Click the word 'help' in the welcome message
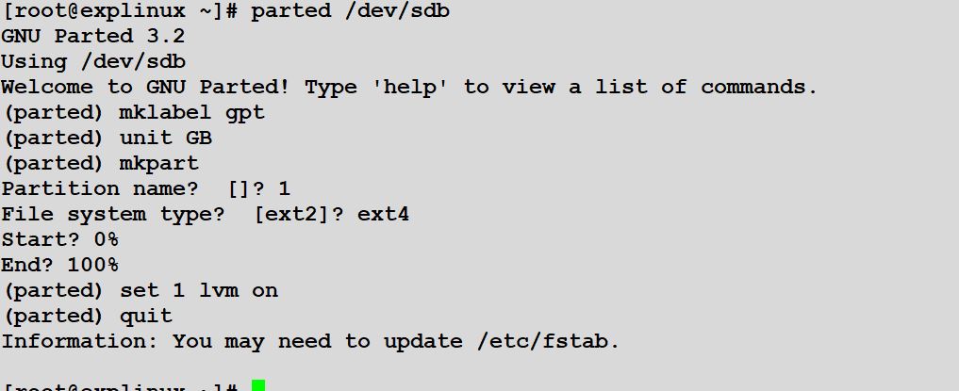This screenshot has height=391, width=959. pos(409,87)
